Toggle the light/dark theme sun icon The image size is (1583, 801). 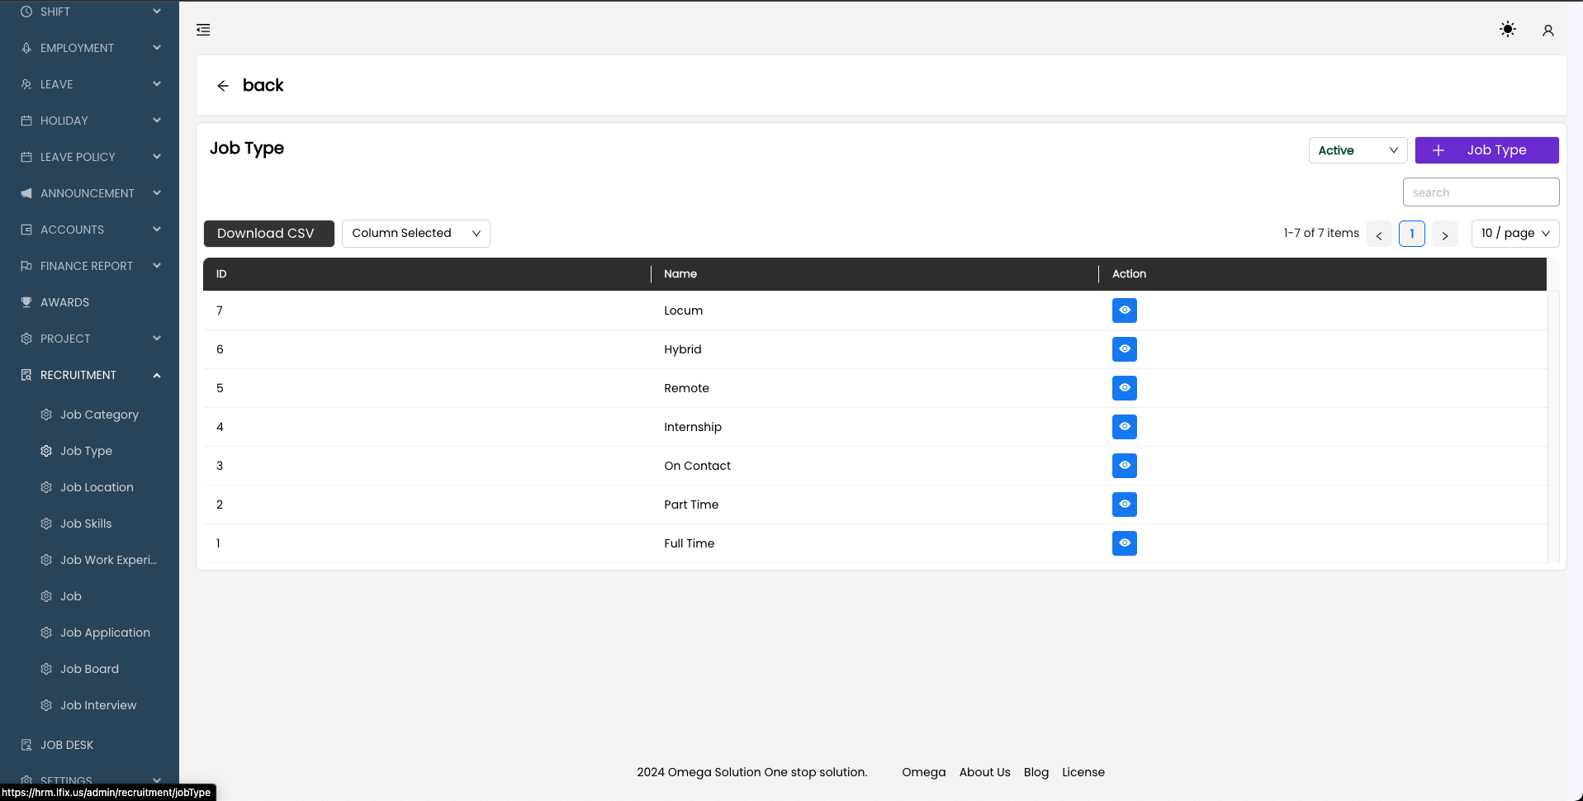point(1507,30)
